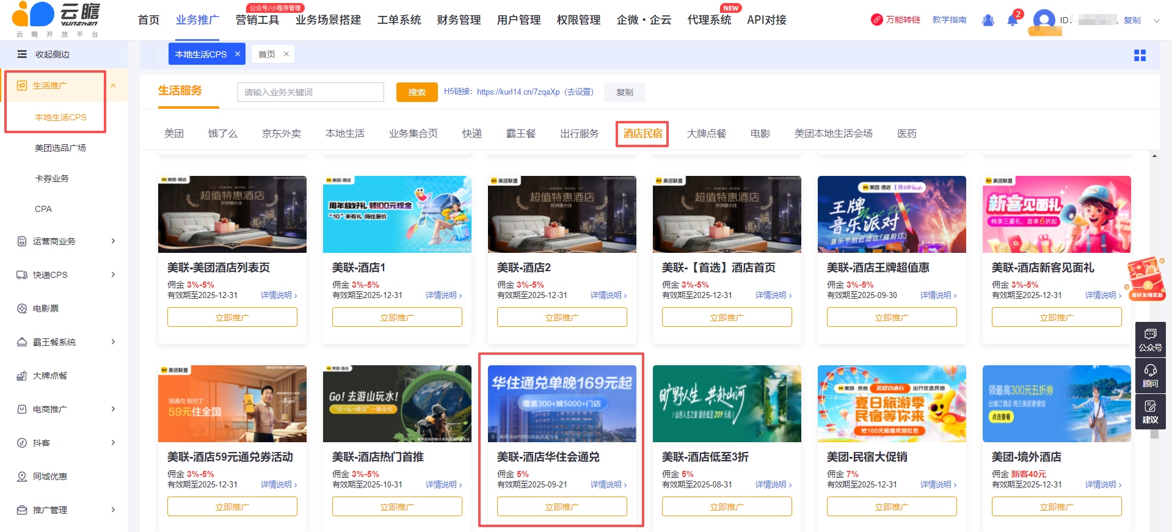Click the profile avatar icon
The height and width of the screenshot is (532, 1172).
pos(1044,20)
